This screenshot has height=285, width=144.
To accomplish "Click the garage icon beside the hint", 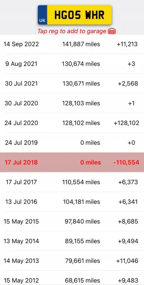I will click(112, 31).
